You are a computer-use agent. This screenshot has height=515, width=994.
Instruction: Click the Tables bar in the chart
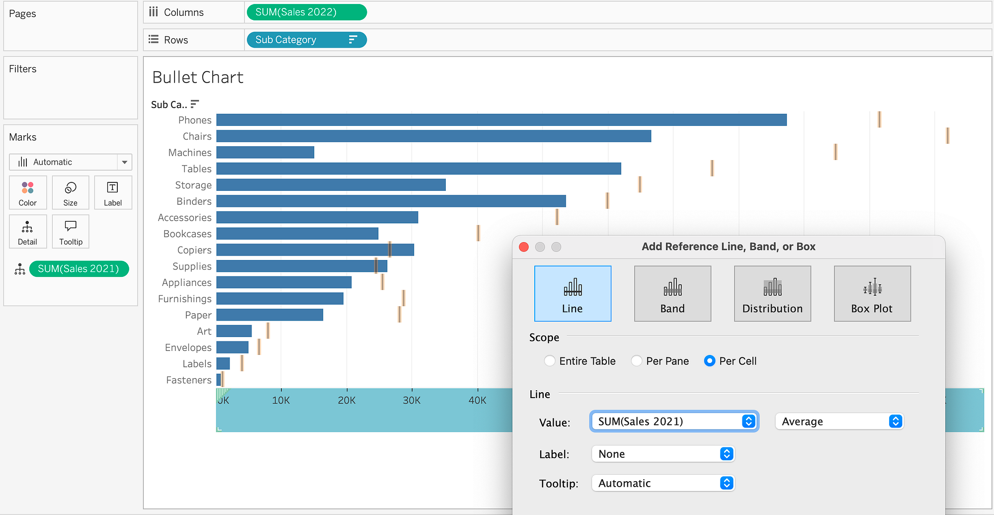419,169
